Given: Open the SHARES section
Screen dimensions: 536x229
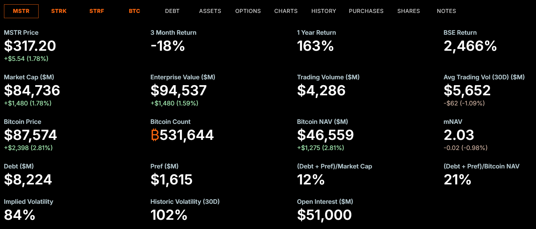Looking at the screenshot, I should click(409, 11).
